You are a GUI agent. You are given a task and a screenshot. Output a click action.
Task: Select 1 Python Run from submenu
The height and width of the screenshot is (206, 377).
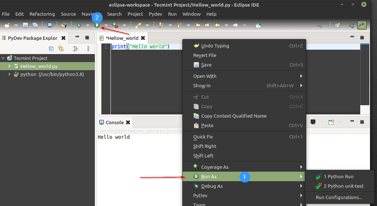[339, 177]
